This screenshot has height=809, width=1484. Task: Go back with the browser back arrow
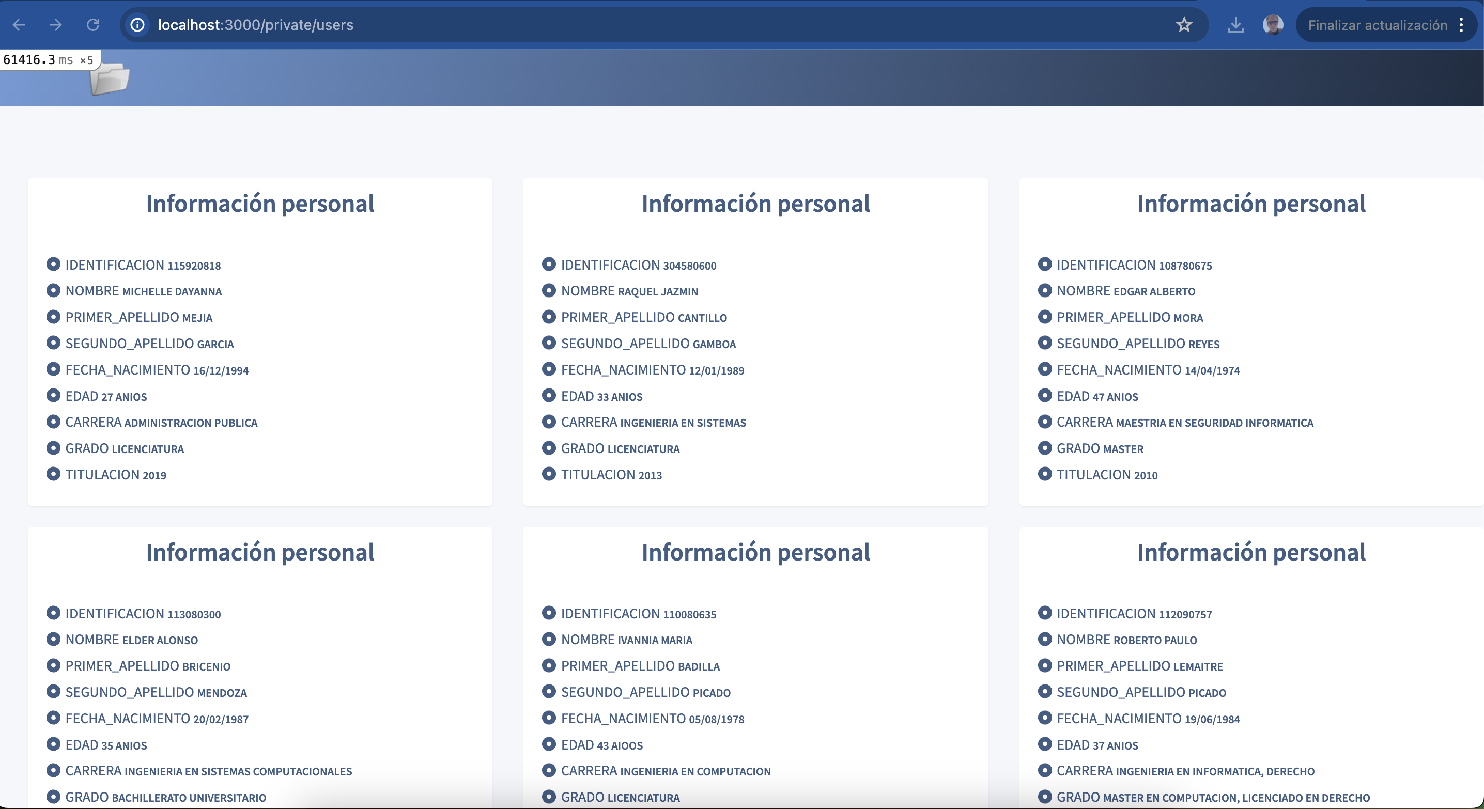click(x=19, y=25)
